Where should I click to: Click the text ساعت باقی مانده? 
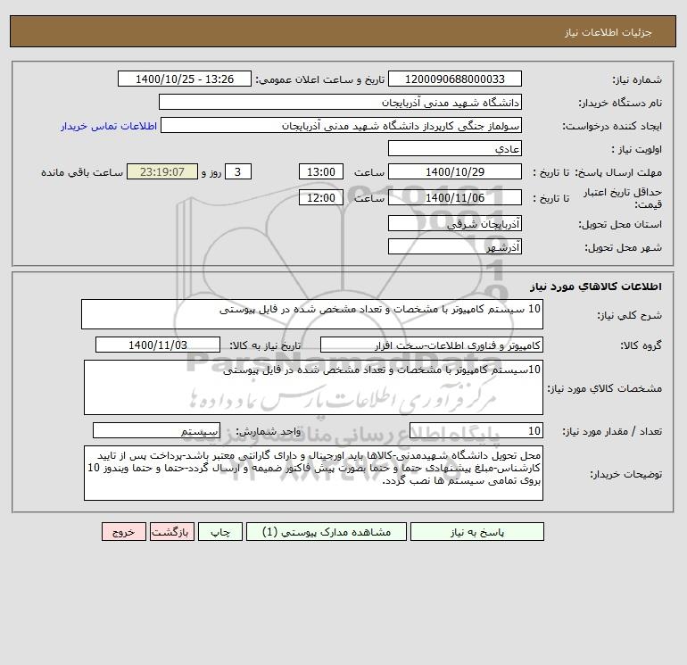[x=82, y=172]
